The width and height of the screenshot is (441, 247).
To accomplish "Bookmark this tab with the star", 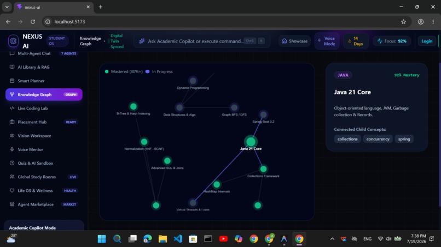I will pyautogui.click(x=403, y=22).
